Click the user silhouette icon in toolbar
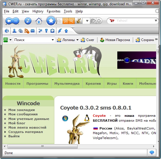161x159 pixels. click(14, 31)
